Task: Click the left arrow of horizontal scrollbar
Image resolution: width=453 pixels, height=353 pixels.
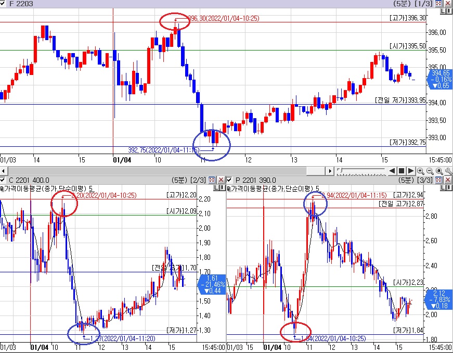Action: (x=3, y=171)
